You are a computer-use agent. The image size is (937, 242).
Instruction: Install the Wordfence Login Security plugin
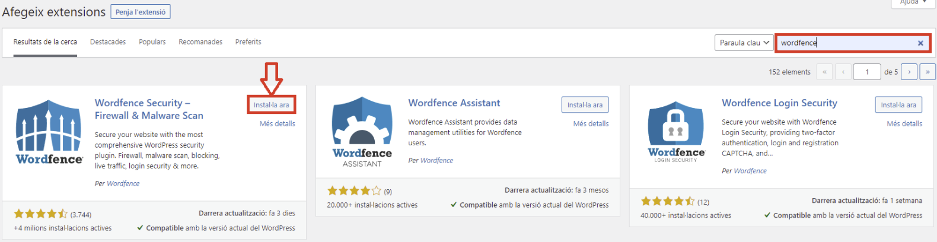[x=898, y=105]
